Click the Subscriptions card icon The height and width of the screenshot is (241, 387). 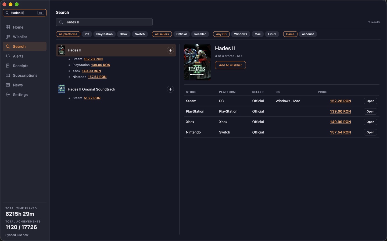coord(8,76)
